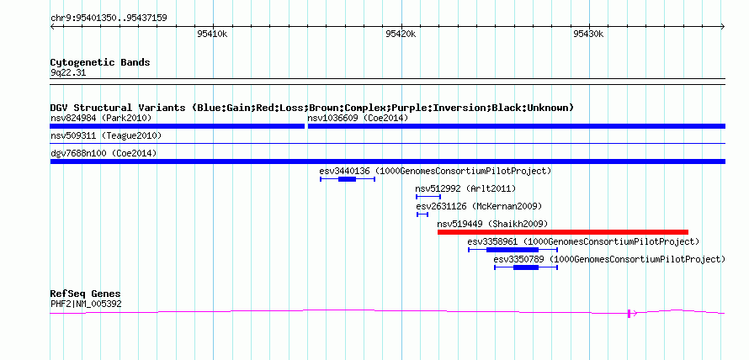Click the magenta PHF2 gene line

coord(387,312)
